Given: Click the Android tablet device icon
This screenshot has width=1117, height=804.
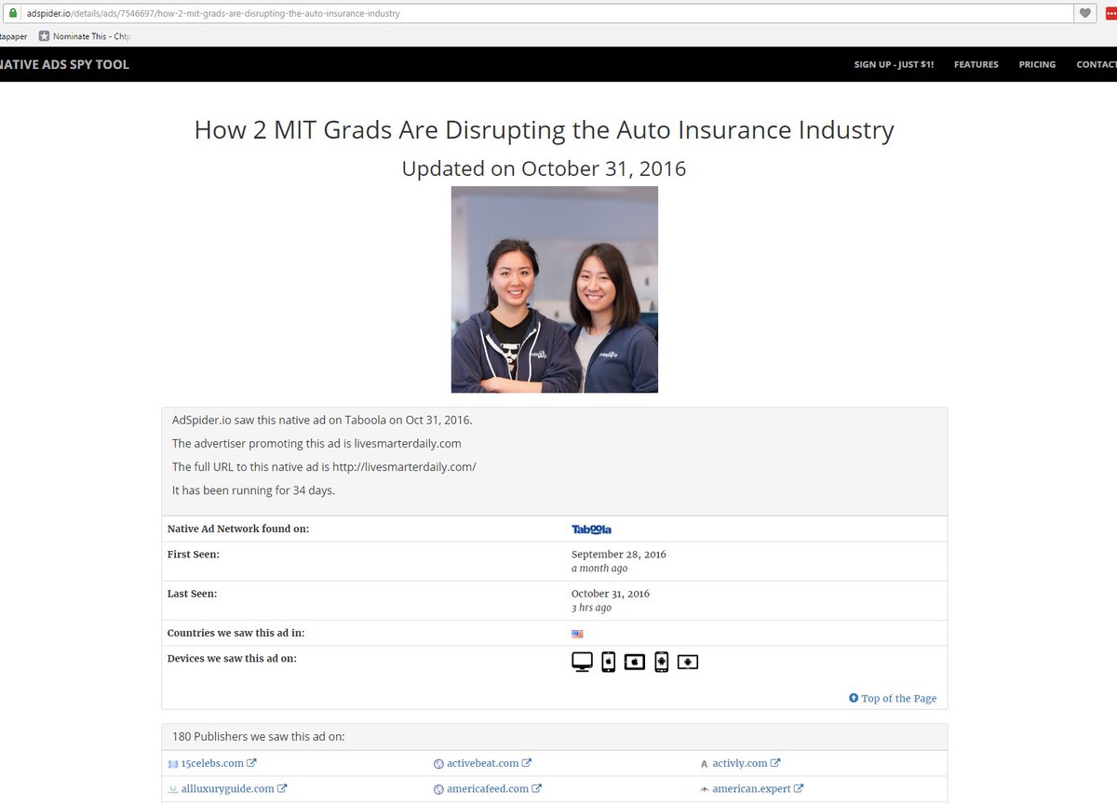Looking at the screenshot, I should 688,663.
